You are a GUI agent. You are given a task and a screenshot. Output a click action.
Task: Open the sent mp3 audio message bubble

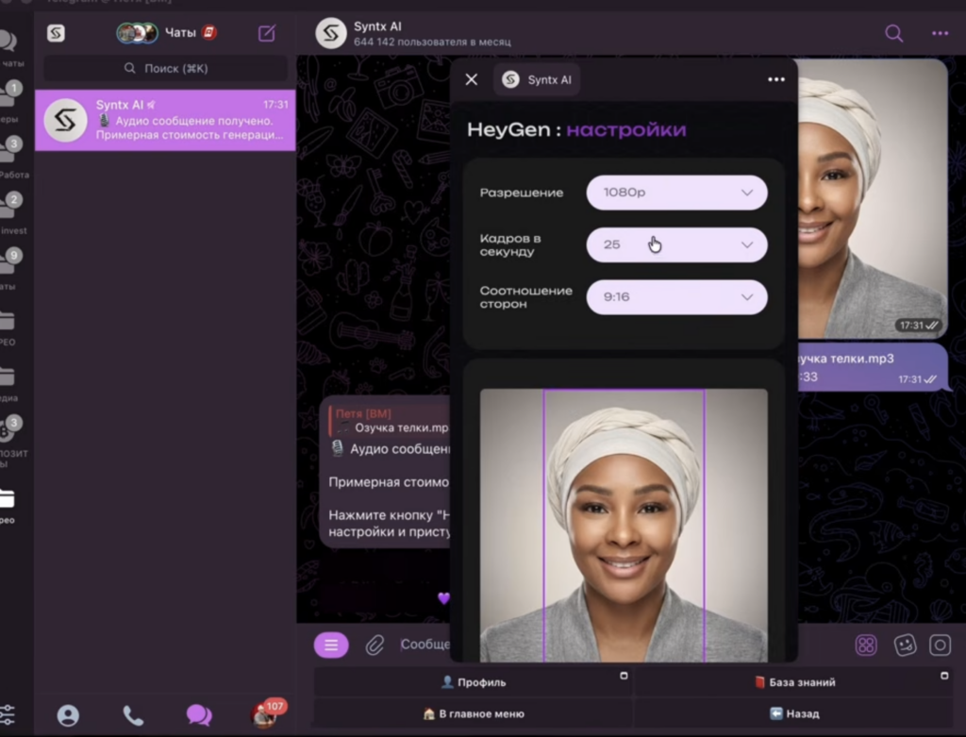tap(873, 367)
